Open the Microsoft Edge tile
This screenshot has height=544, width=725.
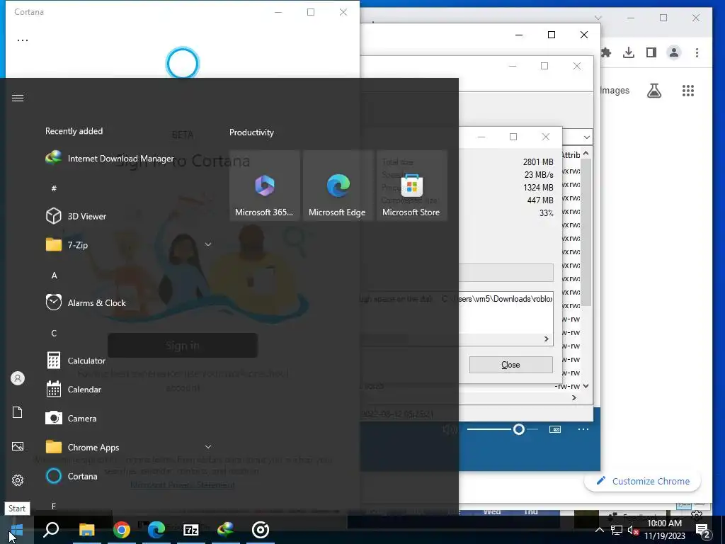click(338, 186)
